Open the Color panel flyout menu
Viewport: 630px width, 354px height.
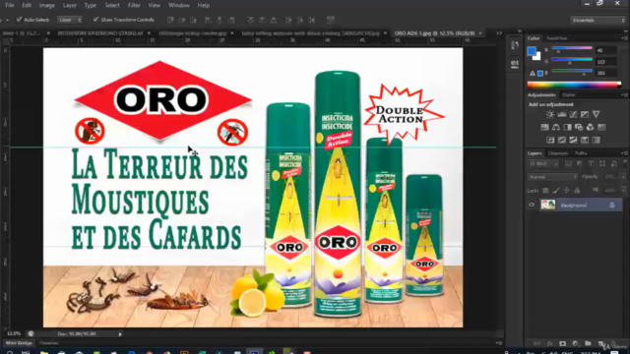tap(624, 38)
